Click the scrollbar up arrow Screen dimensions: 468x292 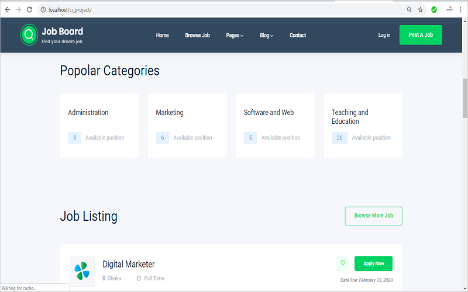465,21
